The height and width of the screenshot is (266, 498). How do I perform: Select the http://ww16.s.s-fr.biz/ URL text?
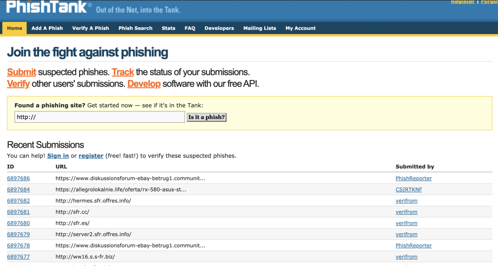pos(85,256)
